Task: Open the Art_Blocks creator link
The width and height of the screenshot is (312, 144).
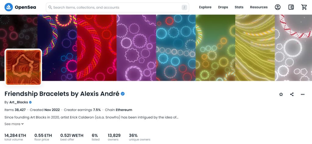Action: 19,102
